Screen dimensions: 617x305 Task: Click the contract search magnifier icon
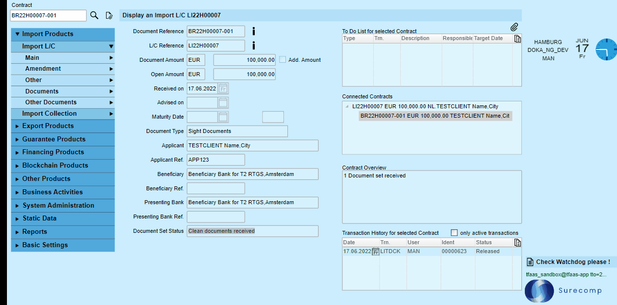94,15
